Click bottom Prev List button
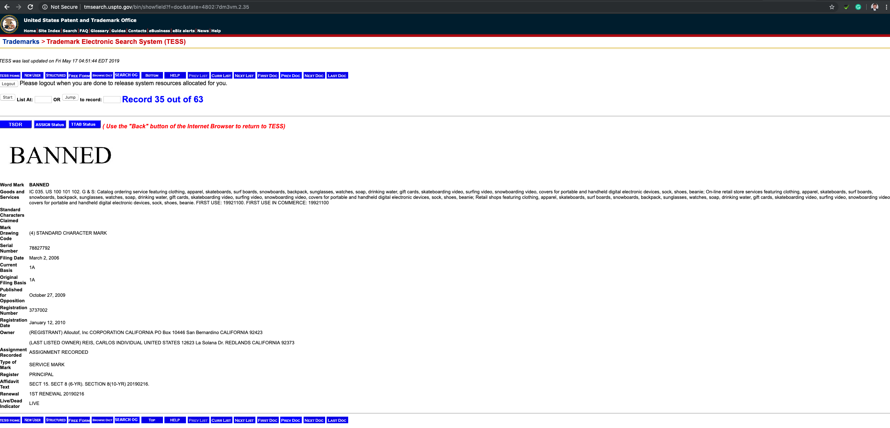This screenshot has width=890, height=428. [198, 420]
